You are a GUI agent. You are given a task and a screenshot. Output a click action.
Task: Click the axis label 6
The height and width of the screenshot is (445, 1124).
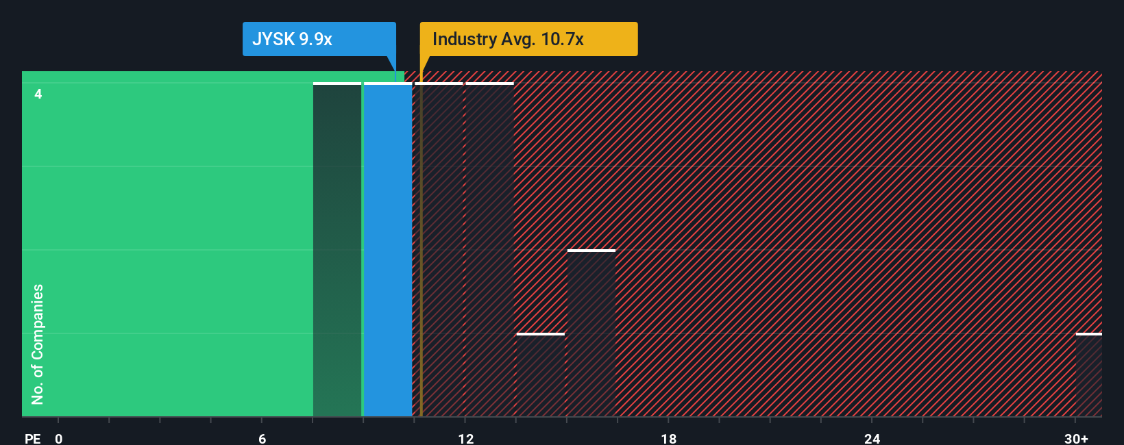[262, 438]
